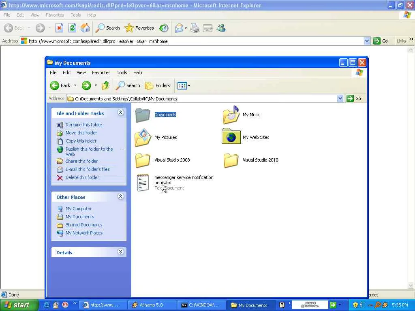
Task: Click Move this folder
Action: pyautogui.click(x=81, y=133)
